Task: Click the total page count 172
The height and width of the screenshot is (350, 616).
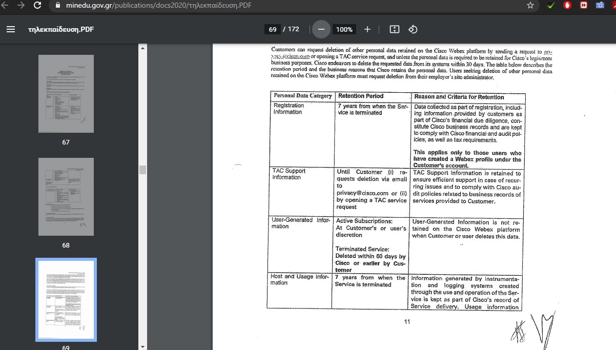Action: (294, 29)
